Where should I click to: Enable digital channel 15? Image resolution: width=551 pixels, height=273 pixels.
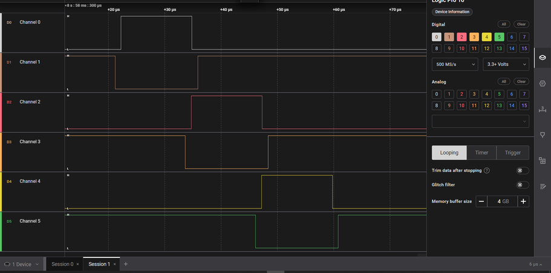pos(524,48)
